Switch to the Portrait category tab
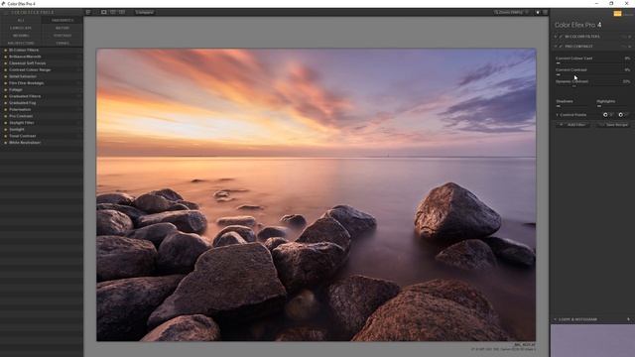Viewport: 635px width, 357px height. tap(63, 36)
